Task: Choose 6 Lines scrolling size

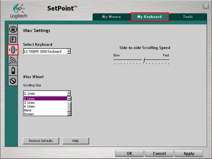Action: (x=45, y=106)
